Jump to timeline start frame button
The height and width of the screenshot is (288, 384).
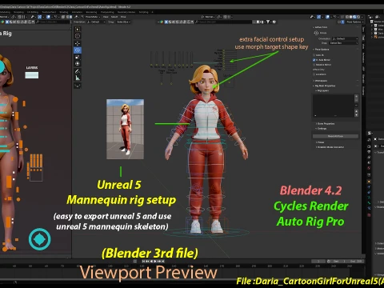143,262
